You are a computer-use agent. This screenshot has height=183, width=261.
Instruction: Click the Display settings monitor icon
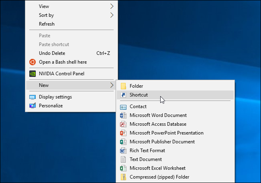point(33,97)
